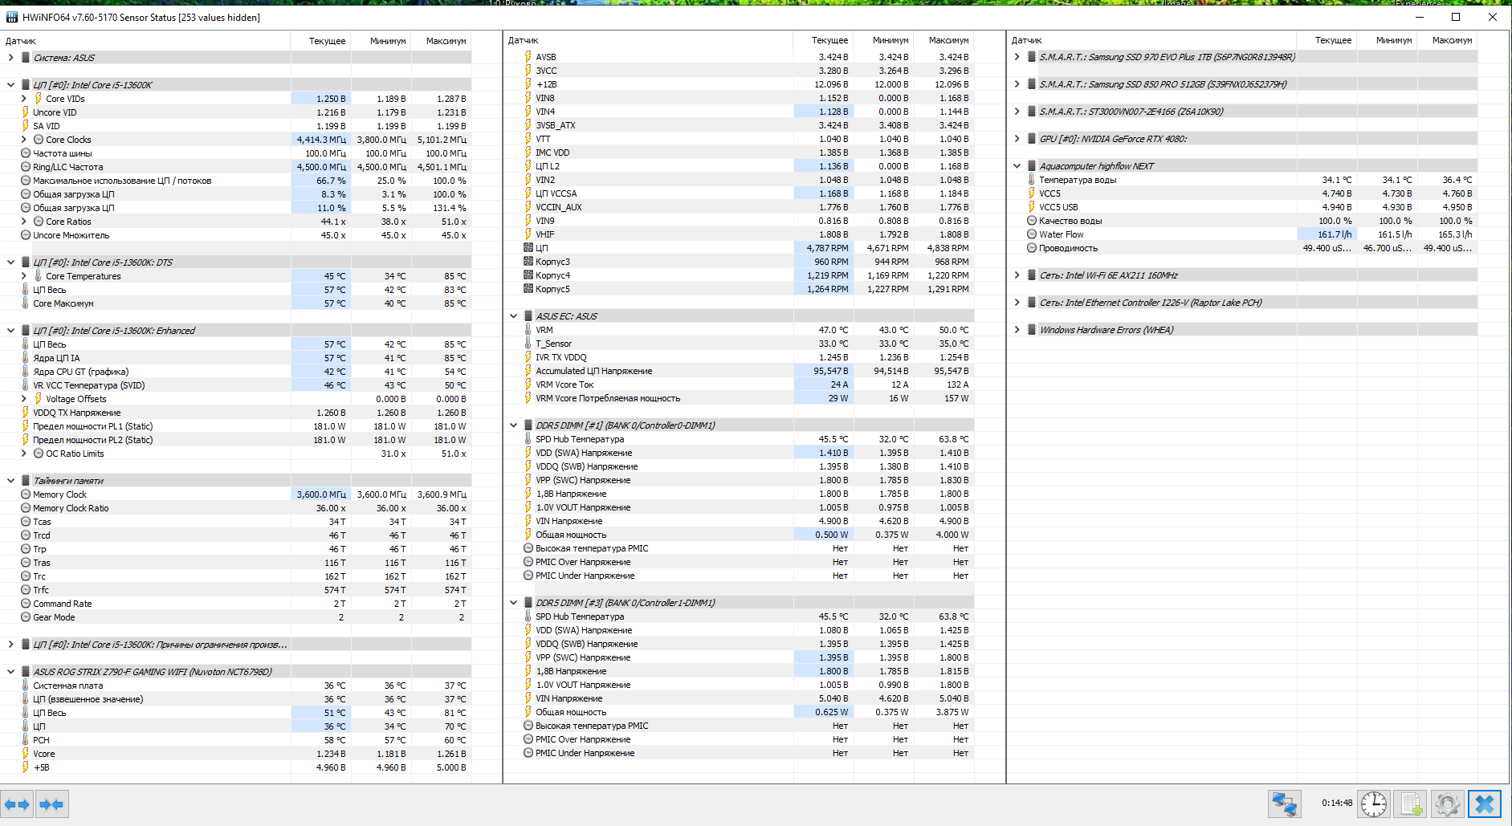Click the circle icon beside Проводимость

1032,248
